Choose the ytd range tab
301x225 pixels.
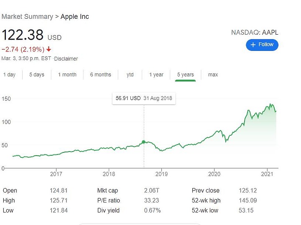[130, 75]
